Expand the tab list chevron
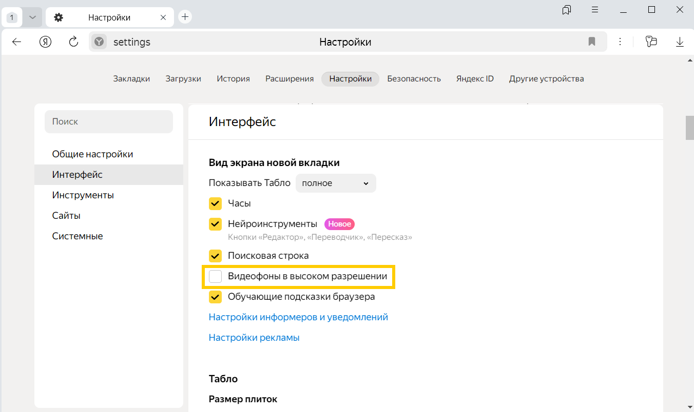The image size is (694, 412). (x=32, y=17)
